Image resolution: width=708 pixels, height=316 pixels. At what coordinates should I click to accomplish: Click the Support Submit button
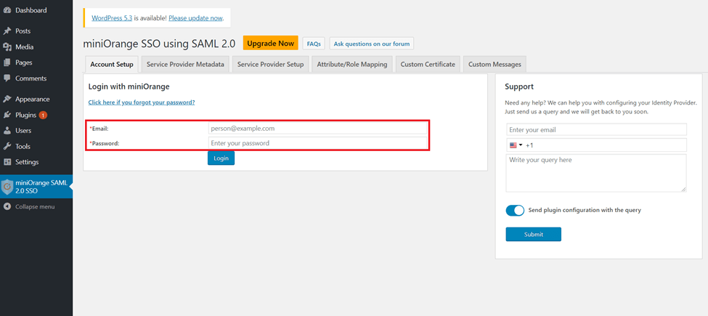click(533, 235)
